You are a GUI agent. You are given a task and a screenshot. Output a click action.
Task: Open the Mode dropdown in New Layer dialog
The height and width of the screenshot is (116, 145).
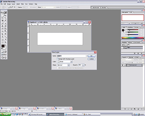point(63,65)
